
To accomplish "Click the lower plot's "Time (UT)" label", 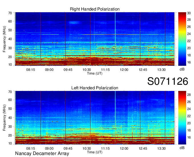I will coord(95,152).
